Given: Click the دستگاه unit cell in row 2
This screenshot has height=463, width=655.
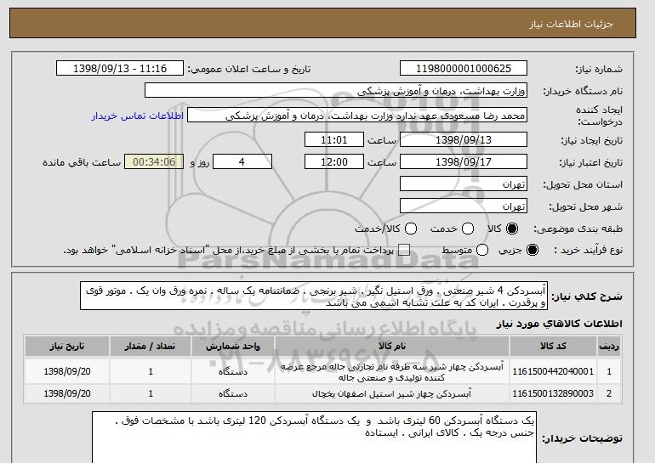Looking at the screenshot, I should pos(233,393).
